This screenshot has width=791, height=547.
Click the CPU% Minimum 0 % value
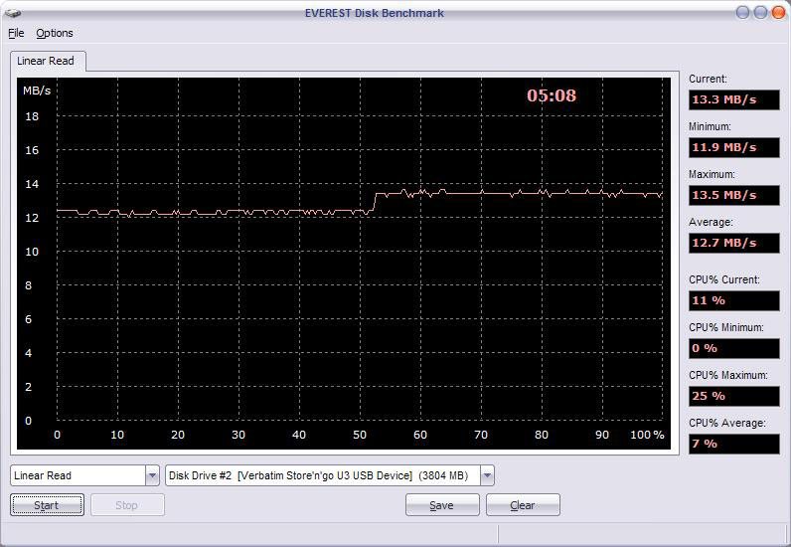(734, 348)
